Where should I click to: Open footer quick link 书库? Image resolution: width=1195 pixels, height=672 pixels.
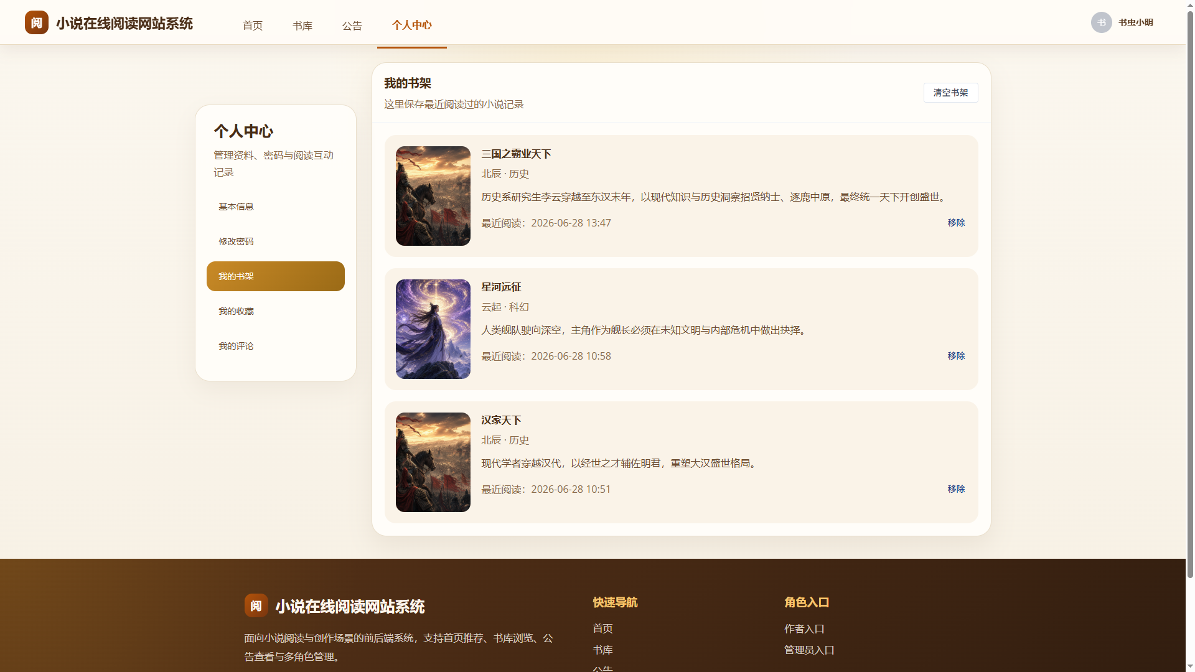click(x=602, y=650)
